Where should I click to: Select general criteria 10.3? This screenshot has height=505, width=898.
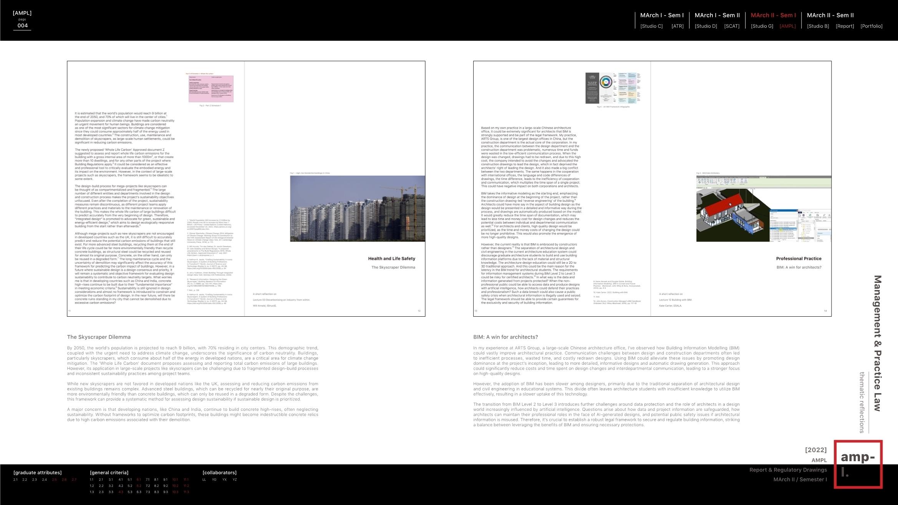[x=175, y=492]
